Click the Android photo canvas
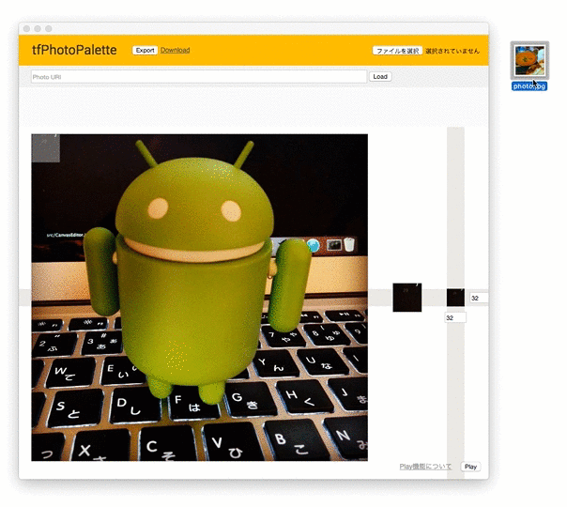This screenshot has height=507, width=567. point(200,298)
